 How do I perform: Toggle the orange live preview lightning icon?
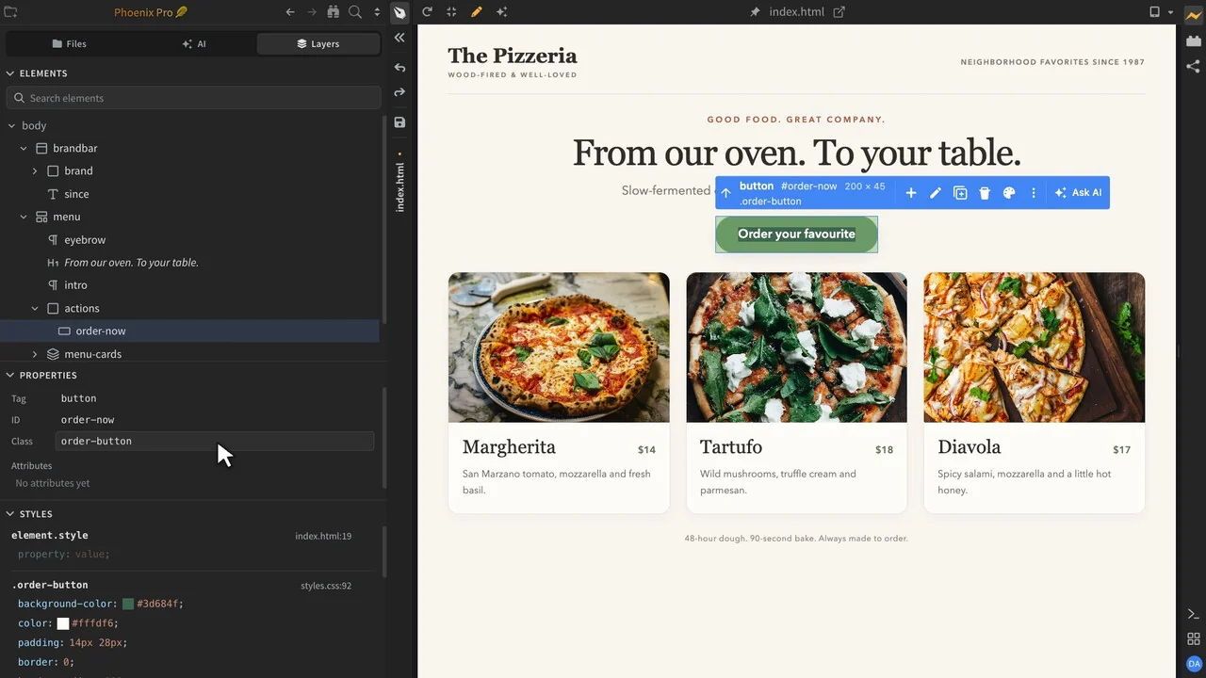click(x=1194, y=14)
